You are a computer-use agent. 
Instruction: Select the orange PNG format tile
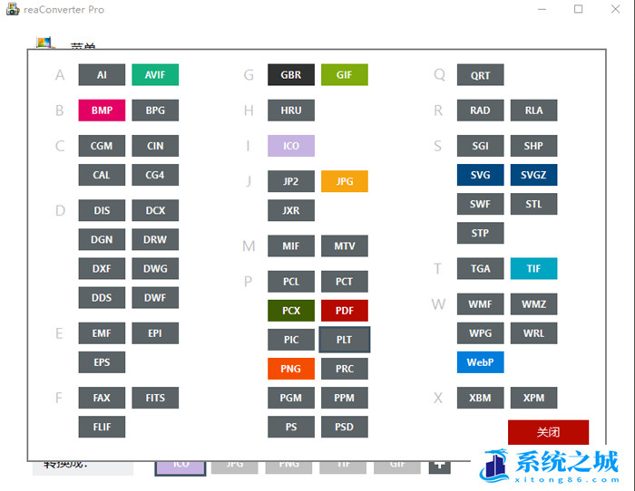click(291, 370)
